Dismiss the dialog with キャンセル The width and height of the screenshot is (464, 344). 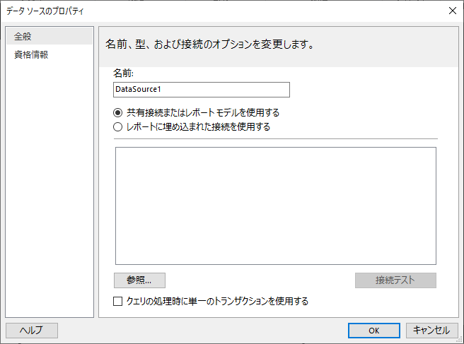tap(431, 330)
